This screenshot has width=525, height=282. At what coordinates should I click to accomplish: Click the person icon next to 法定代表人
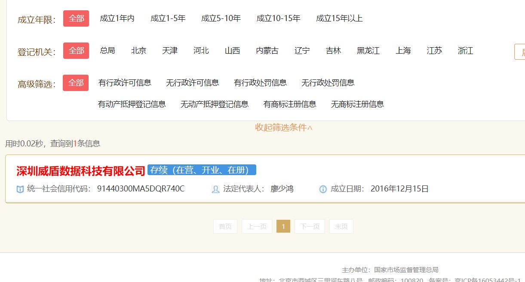pyautogui.click(x=215, y=188)
